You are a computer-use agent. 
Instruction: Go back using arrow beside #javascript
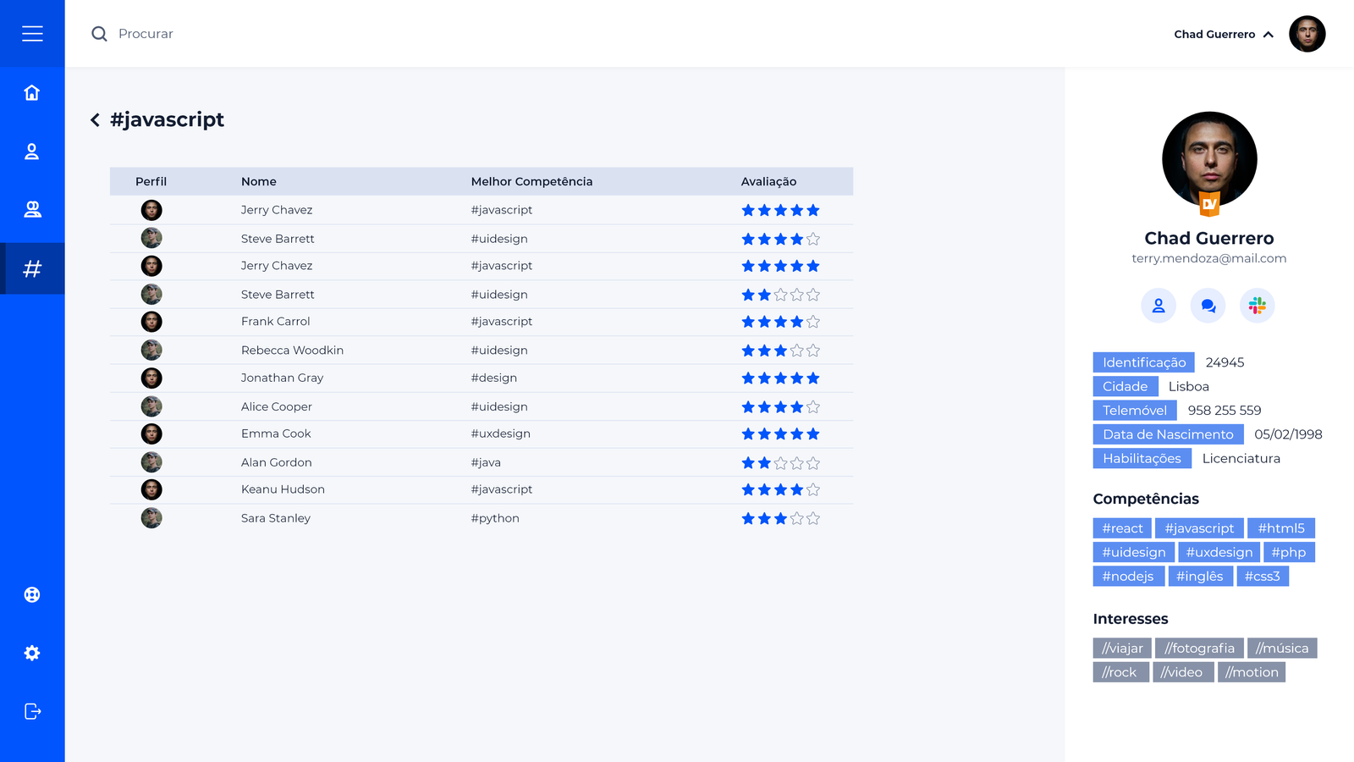96,120
